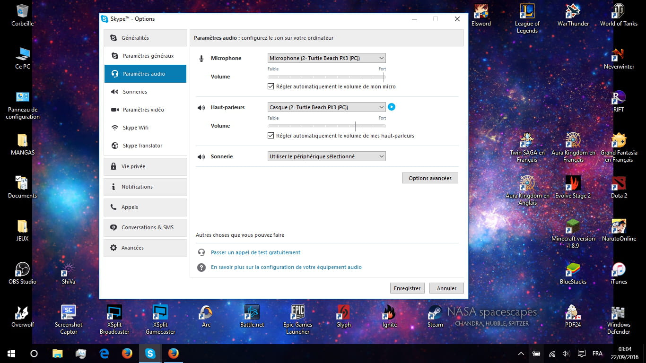Launch OBS Studio desktop icon
The image size is (646, 363).
click(22, 270)
